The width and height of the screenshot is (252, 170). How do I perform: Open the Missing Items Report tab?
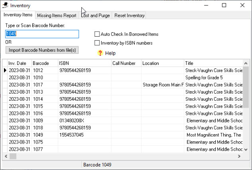57,15
